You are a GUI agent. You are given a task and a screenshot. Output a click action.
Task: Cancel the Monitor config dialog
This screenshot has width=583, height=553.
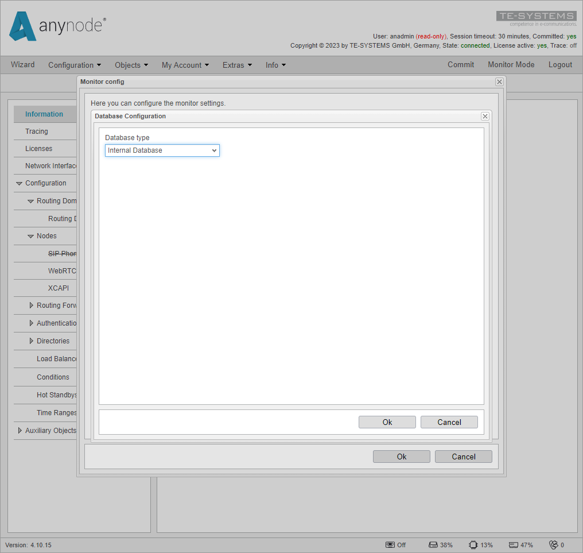point(463,456)
